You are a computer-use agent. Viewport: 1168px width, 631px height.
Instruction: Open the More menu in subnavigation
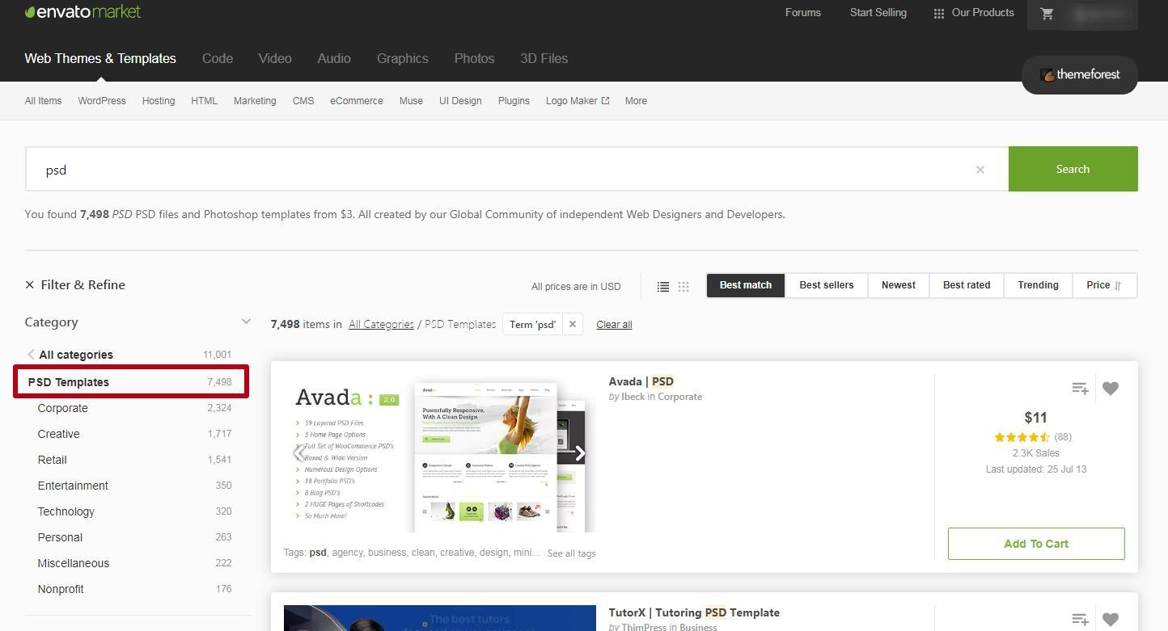(x=636, y=101)
